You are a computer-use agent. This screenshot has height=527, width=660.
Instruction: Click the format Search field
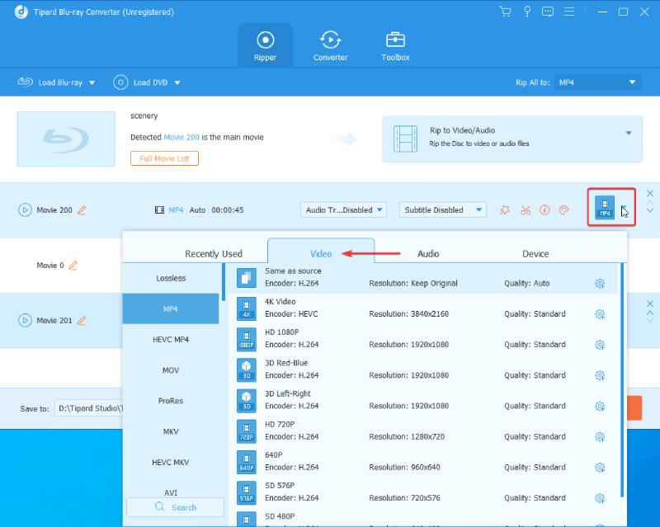point(175,507)
